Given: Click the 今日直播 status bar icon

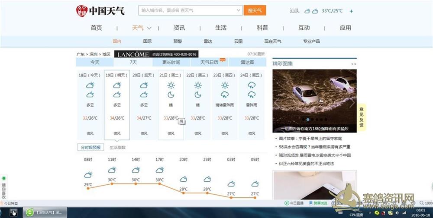Looking at the screenshot, I should [x=294, y=203].
